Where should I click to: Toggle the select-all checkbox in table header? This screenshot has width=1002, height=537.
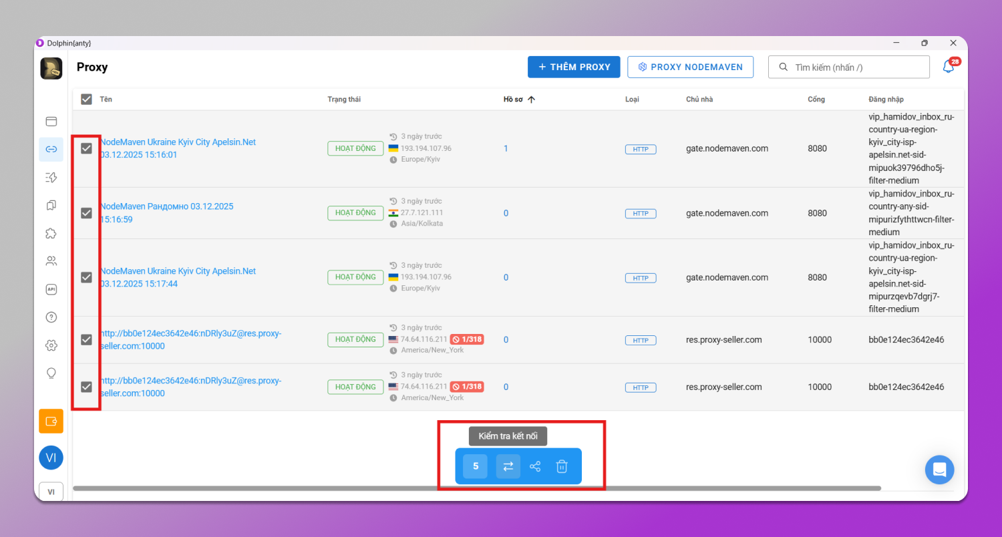point(86,100)
